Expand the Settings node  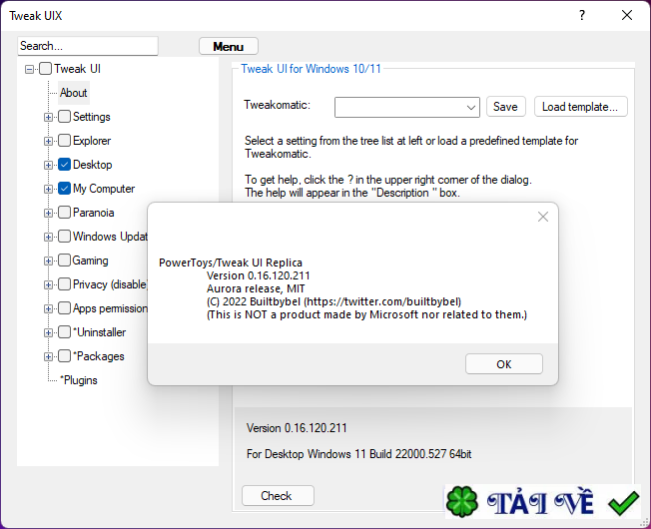click(x=48, y=117)
